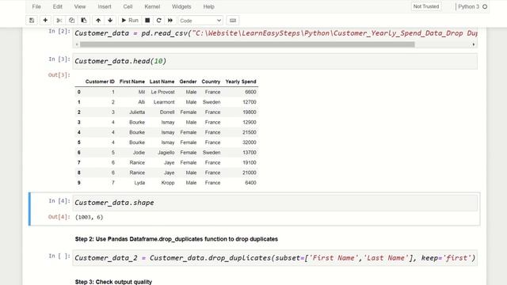Viewport: 507px width, 285px height.
Task: Click the empty In [ ] input prompt
Action: [59, 256]
